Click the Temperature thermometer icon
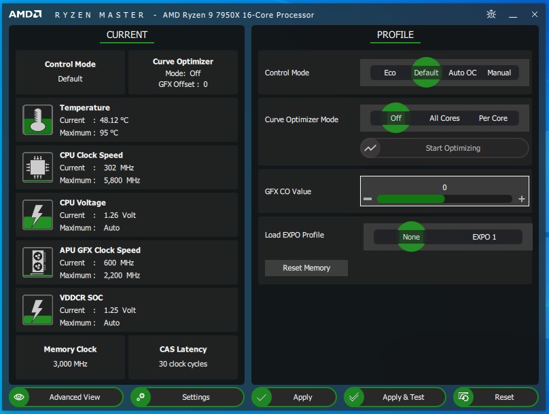Screen dimensions: 549x414 (x=37, y=119)
